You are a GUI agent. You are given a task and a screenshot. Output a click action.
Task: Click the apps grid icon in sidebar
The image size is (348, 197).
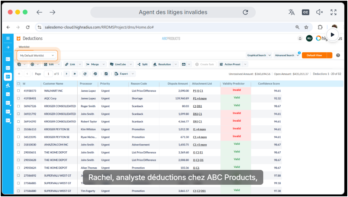pos(8,38)
